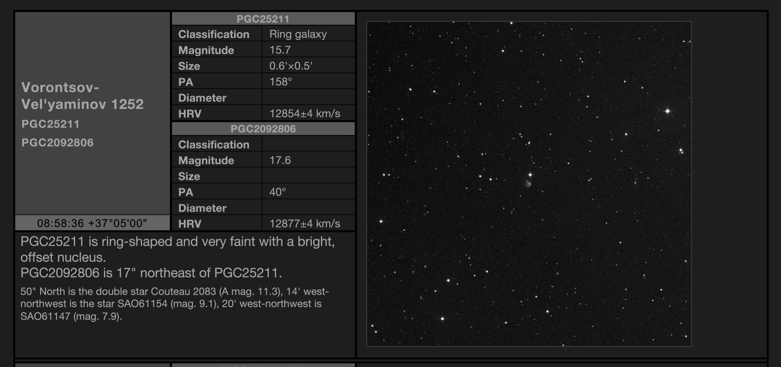781x367 pixels.
Task: Click the position angle value 158°
Action: pos(281,82)
